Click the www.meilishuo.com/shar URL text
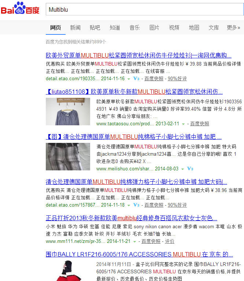Viewport: 244px width, 281px height. pyautogui.click(x=125, y=169)
